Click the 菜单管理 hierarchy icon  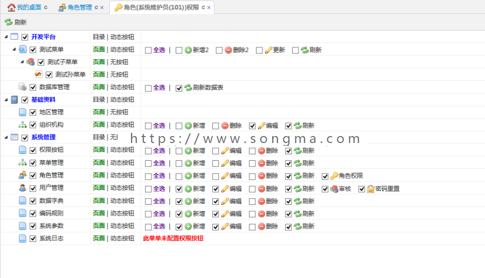click(23, 162)
